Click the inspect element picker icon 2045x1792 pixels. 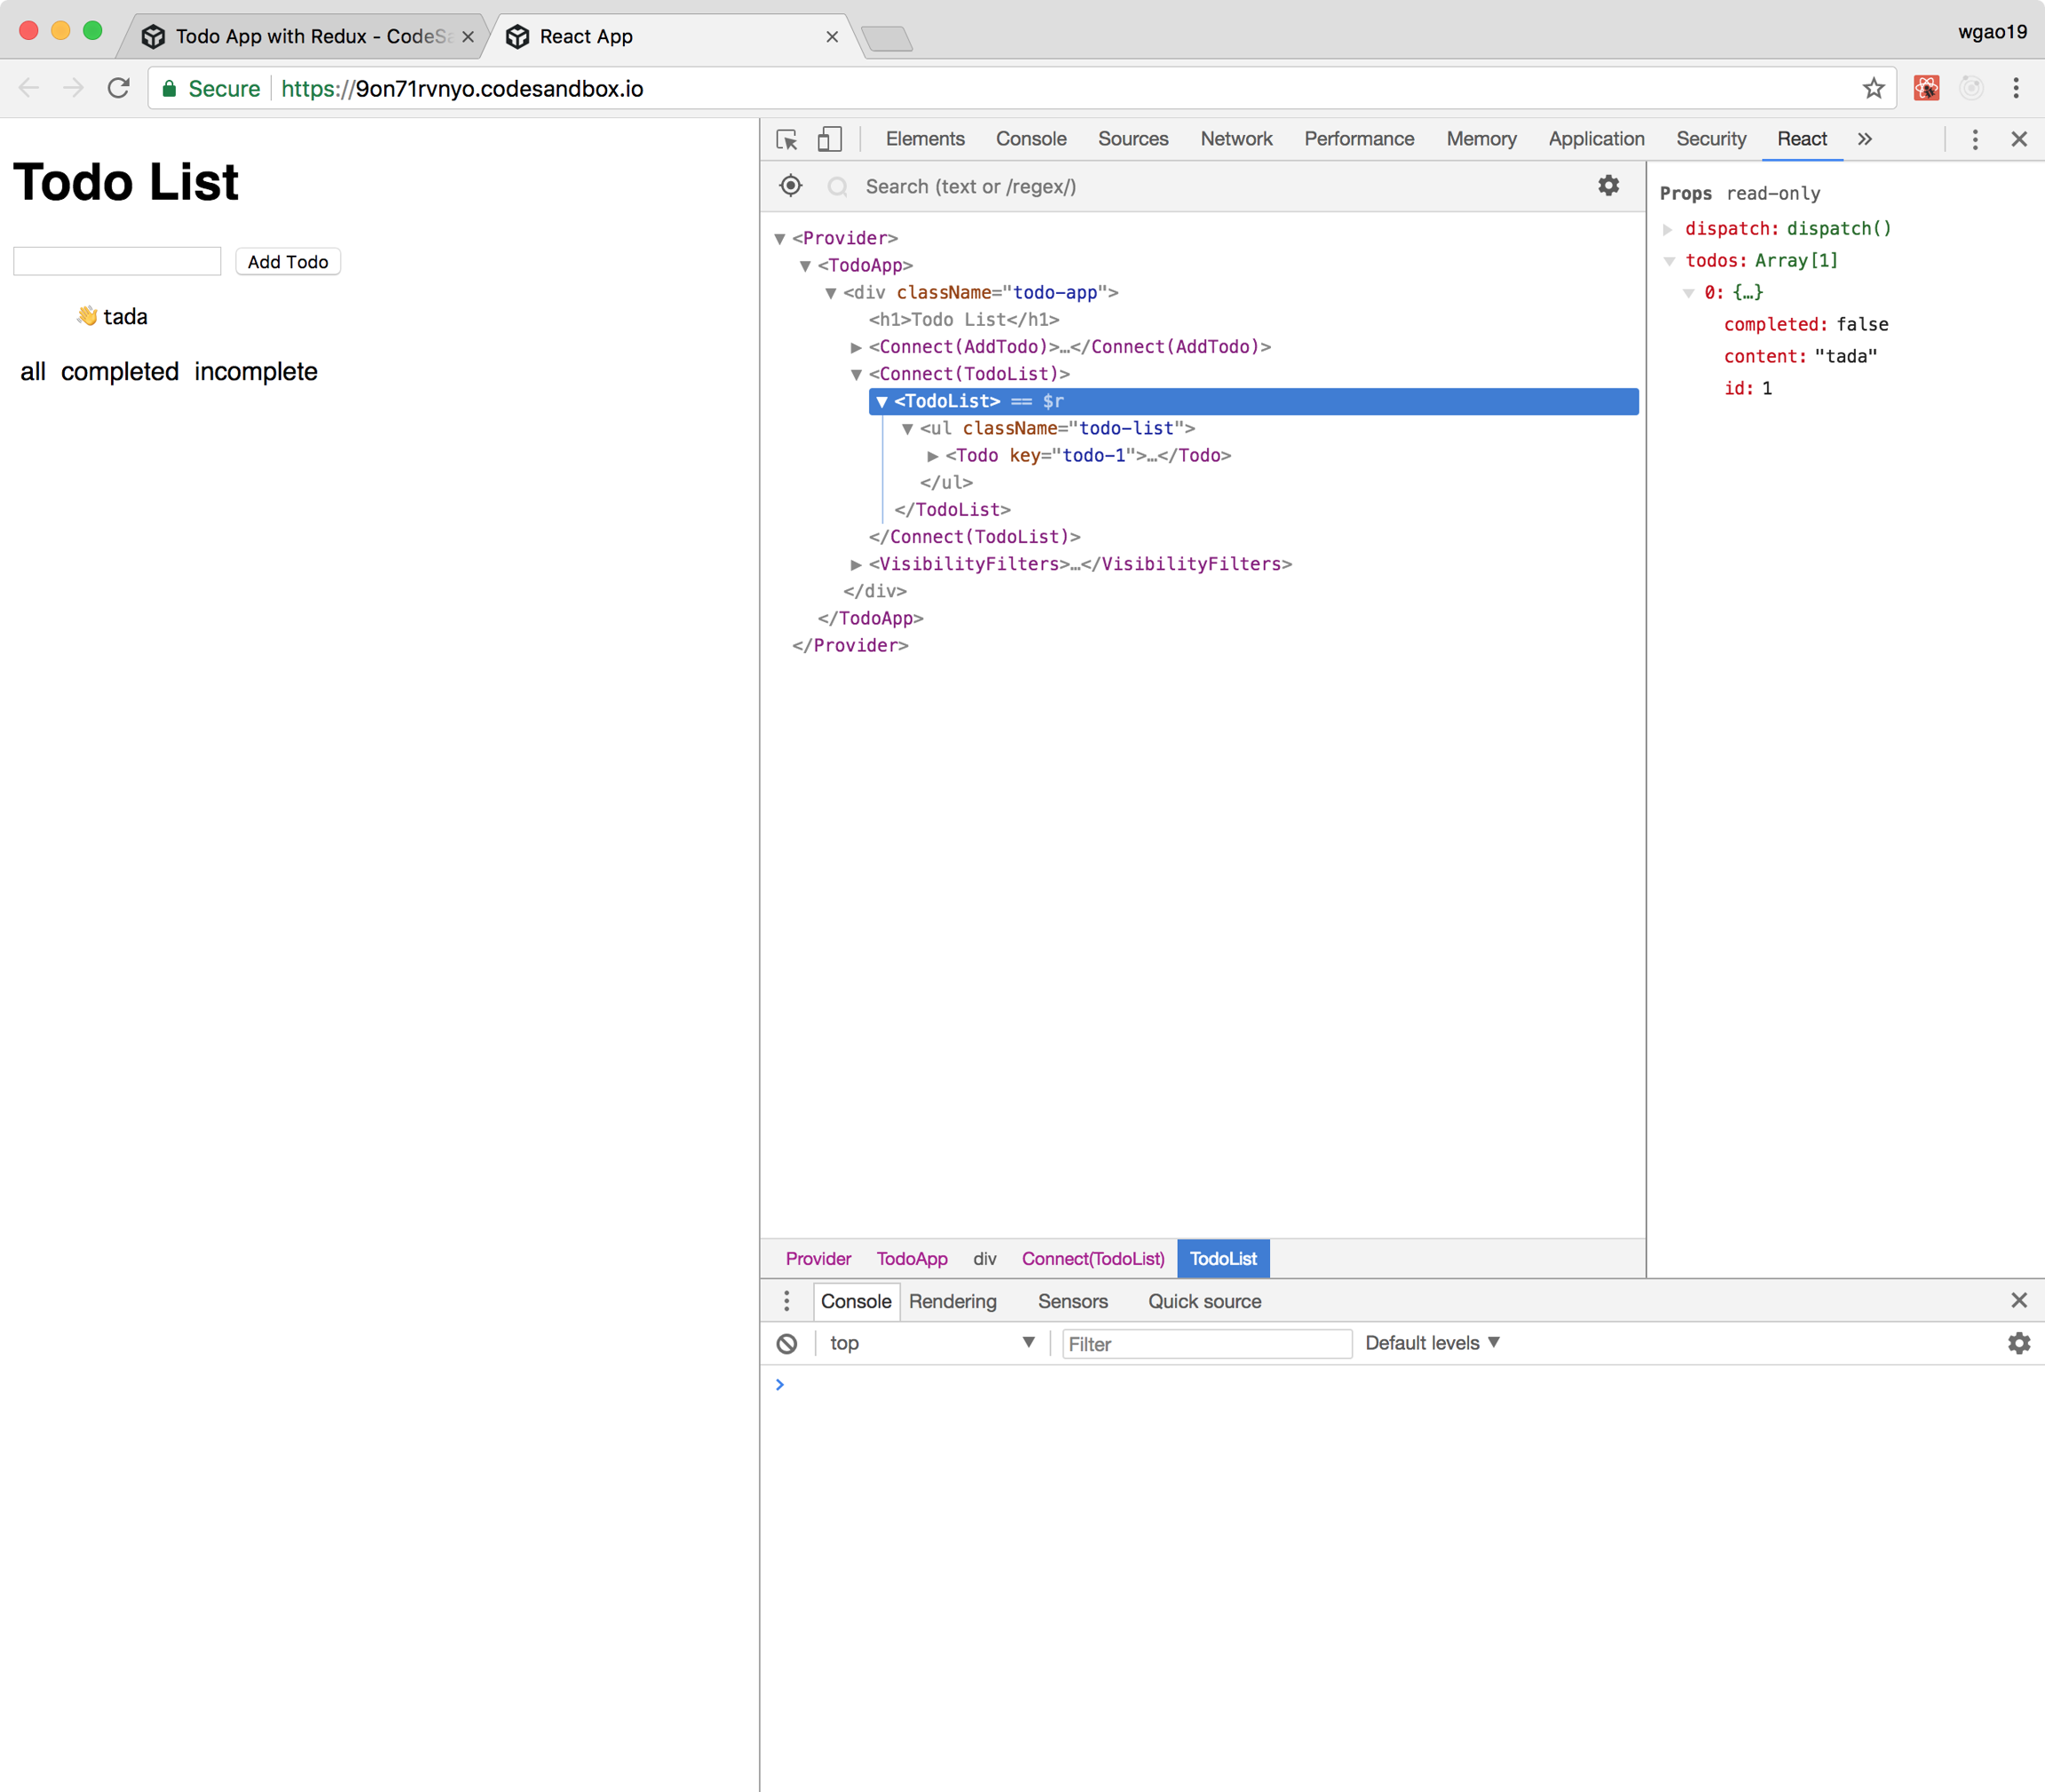pos(787,139)
